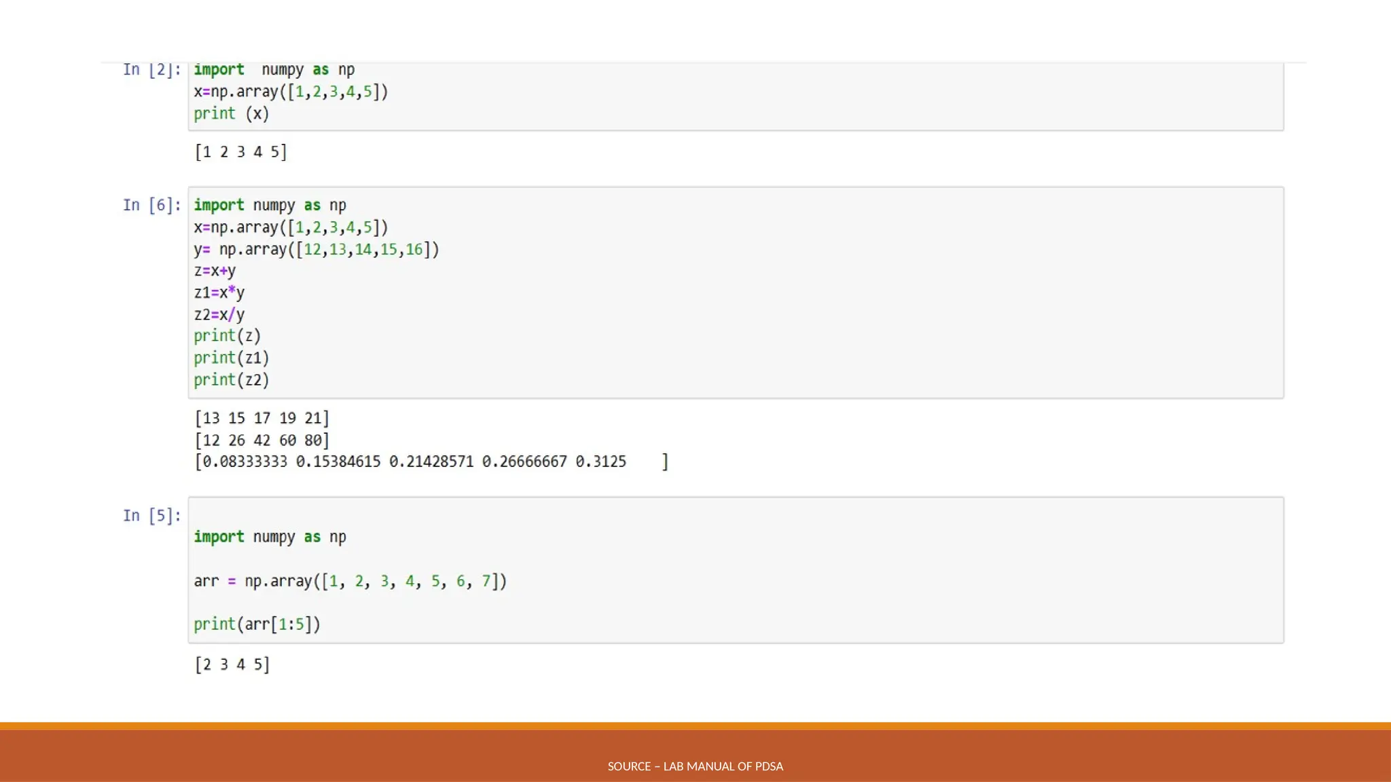Screen dimensions: 1391x782
Task: Click the print (x) code line
Action: pos(231,114)
